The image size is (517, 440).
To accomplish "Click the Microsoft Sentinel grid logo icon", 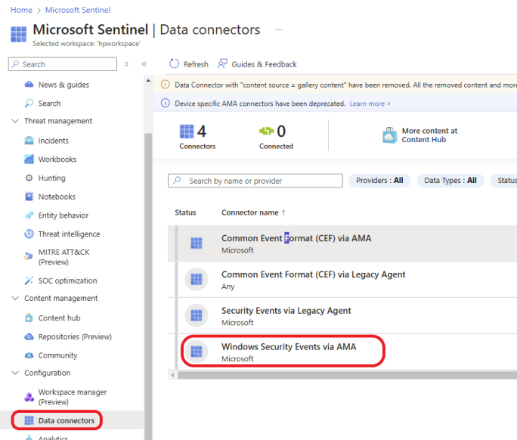I will [18, 34].
